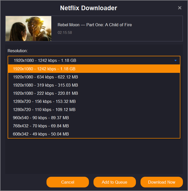Add the movie to queue
Viewport: 188px width, 191px height.
(x=115, y=182)
